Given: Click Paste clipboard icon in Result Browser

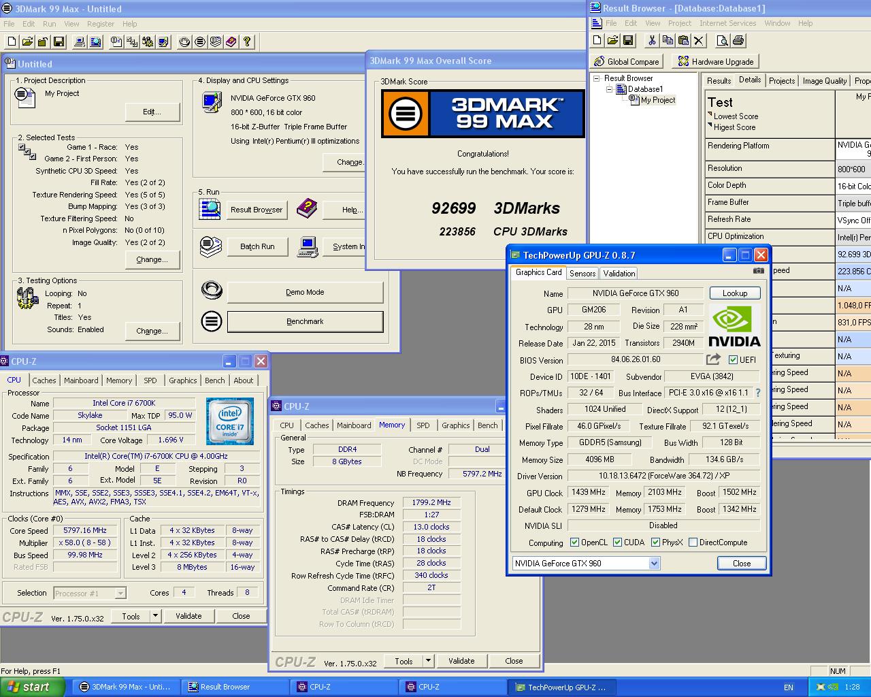Looking at the screenshot, I should pos(683,41).
